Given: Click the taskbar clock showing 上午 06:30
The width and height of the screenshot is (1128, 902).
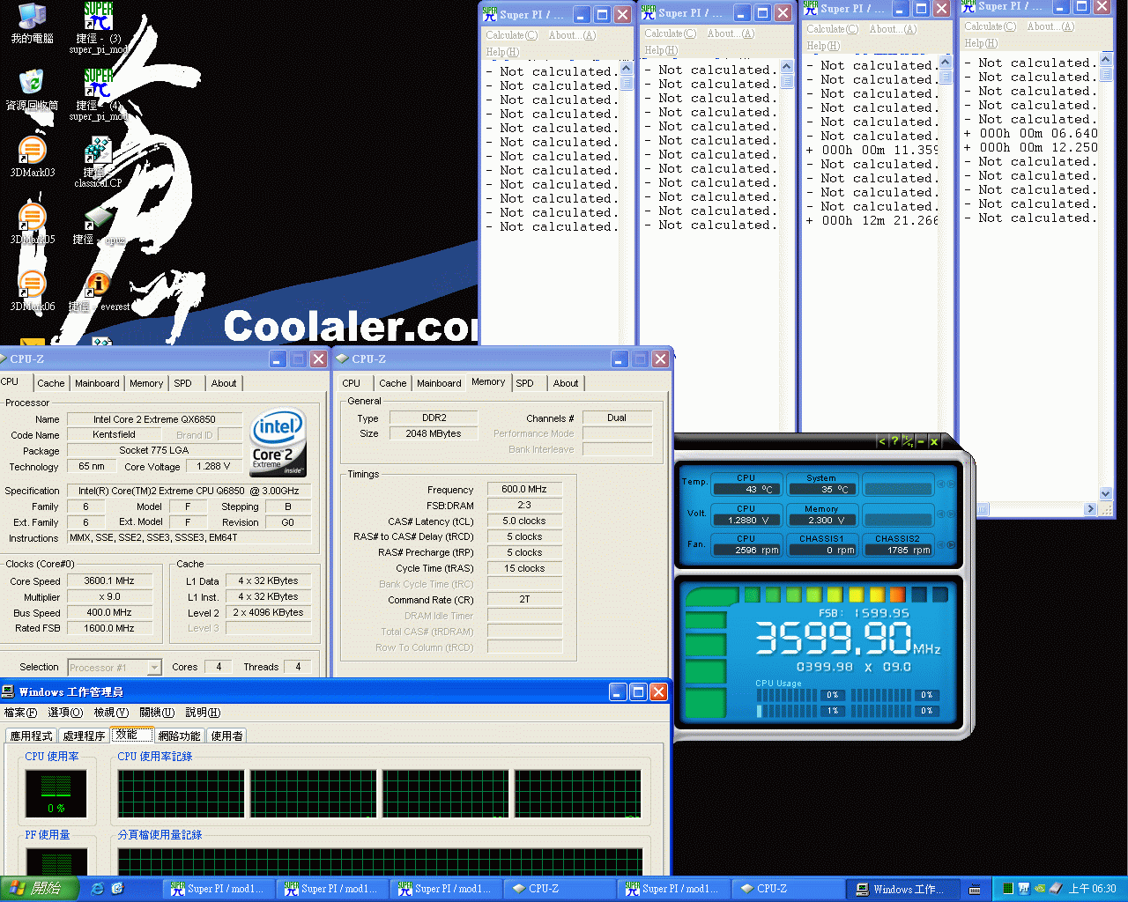Looking at the screenshot, I should 1092,889.
